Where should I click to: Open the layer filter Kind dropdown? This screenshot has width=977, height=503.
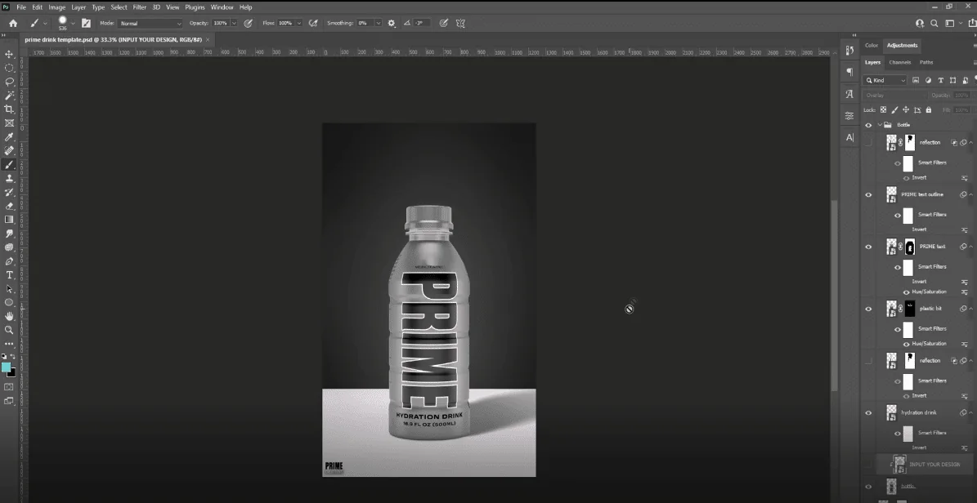[x=885, y=80]
